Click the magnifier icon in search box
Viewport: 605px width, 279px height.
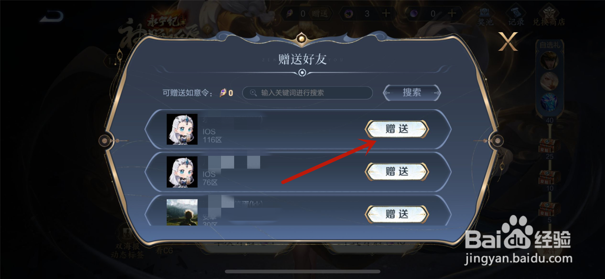(253, 93)
